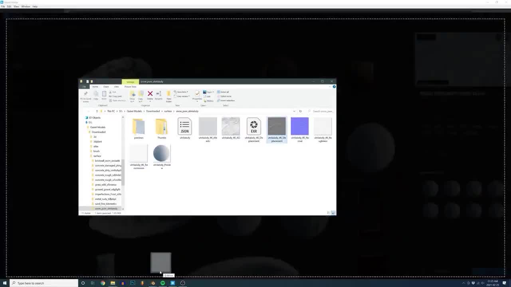Open the Easy access dropdown
The width and height of the screenshot is (511, 287).
[x=182, y=96]
